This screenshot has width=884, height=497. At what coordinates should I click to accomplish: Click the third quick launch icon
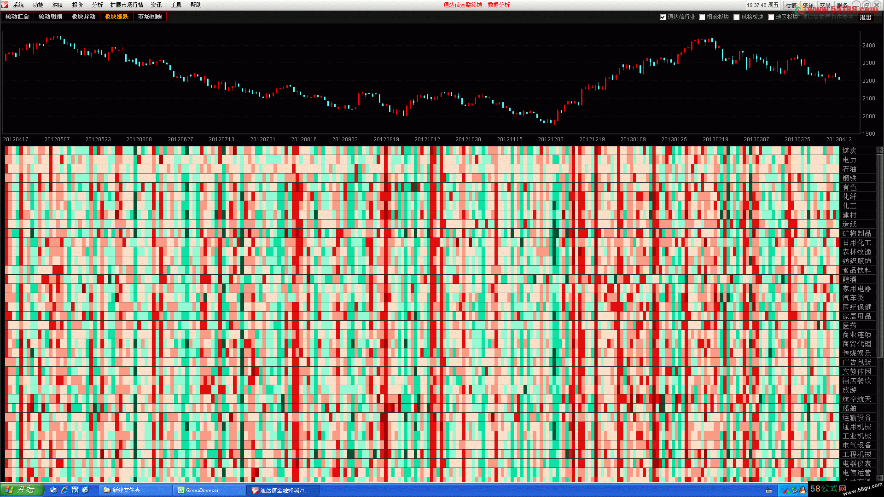(x=75, y=490)
